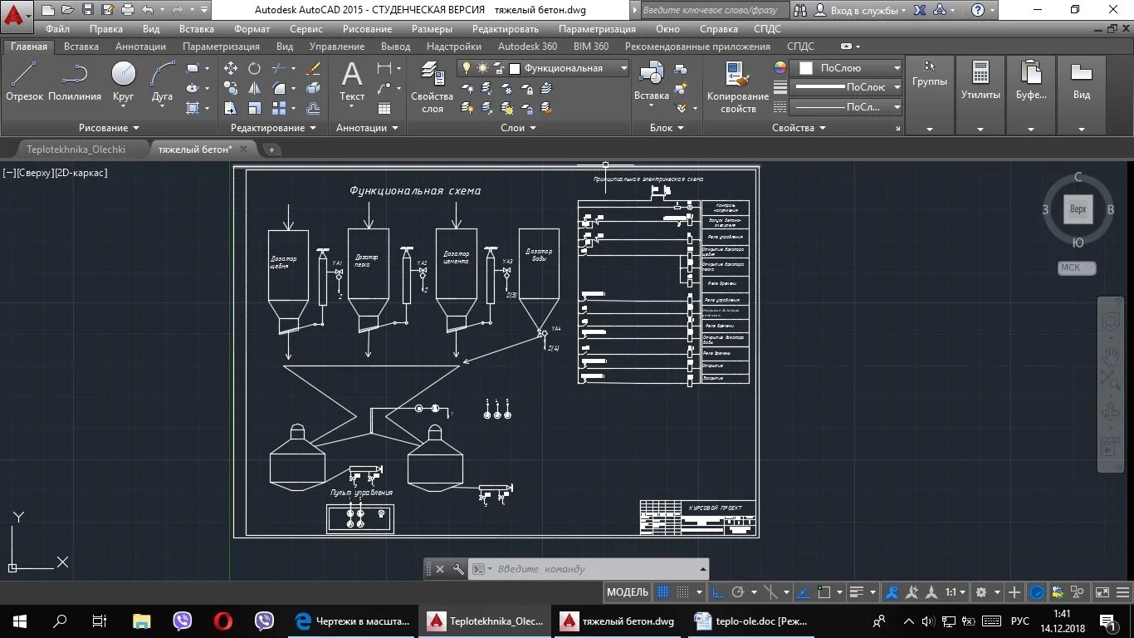This screenshot has height=638, width=1134.
Task: Toggle ortho mode in status bar
Action: pyautogui.click(x=716, y=592)
